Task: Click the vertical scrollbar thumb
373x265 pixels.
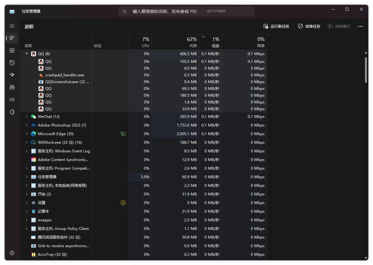Action: [x=366, y=70]
